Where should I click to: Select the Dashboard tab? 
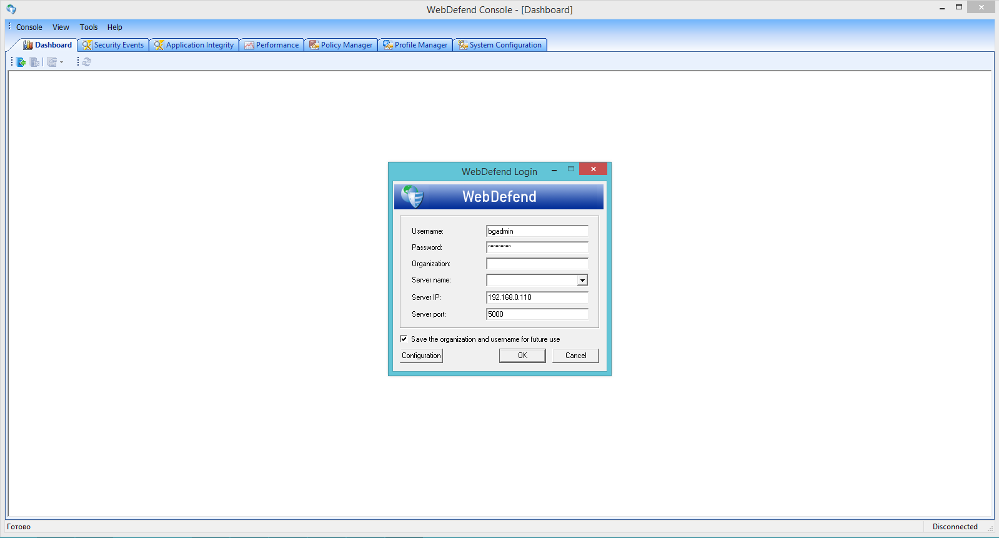tap(47, 45)
